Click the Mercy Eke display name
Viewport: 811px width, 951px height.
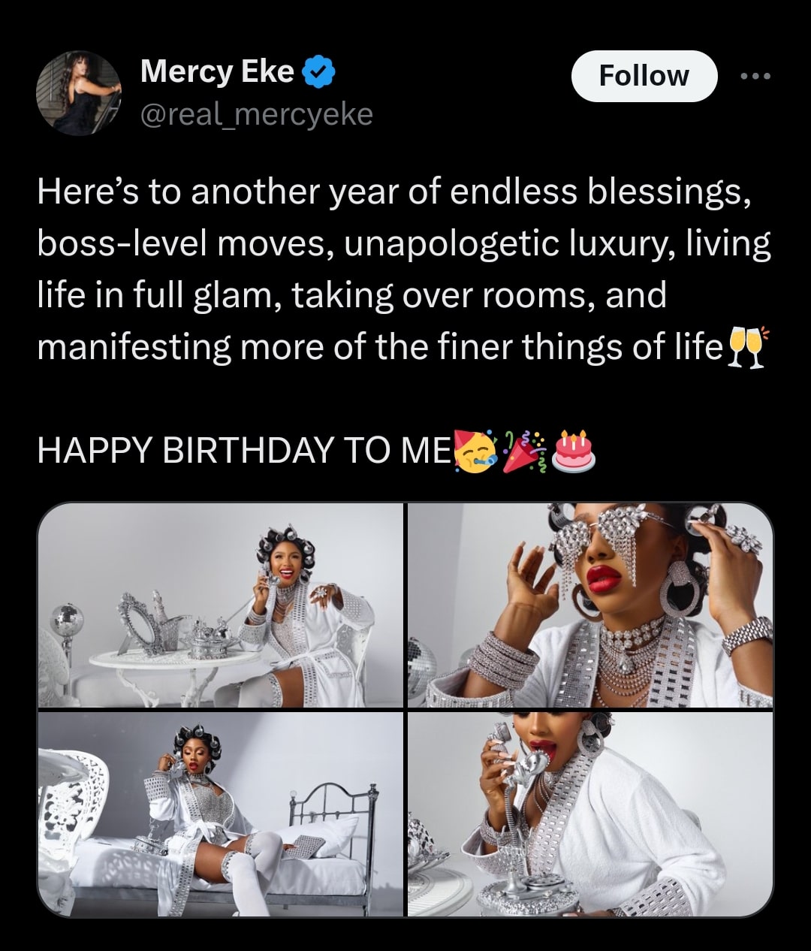(x=217, y=71)
